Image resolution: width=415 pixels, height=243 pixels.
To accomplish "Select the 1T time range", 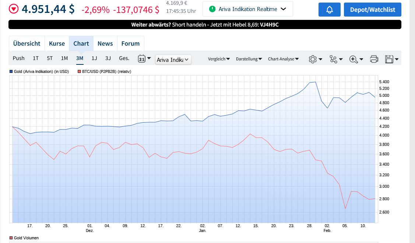I will (x=36, y=58).
